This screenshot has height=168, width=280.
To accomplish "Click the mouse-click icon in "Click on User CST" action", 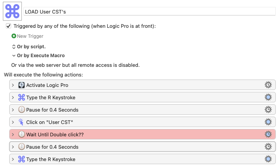I will (x=22, y=122).
